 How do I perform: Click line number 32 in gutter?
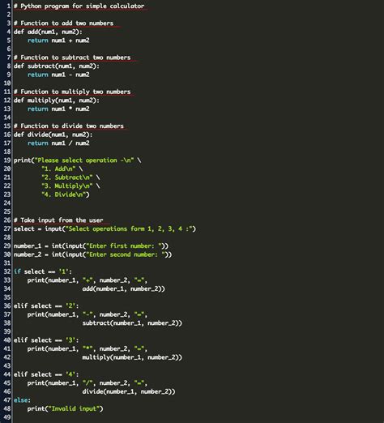7,271
